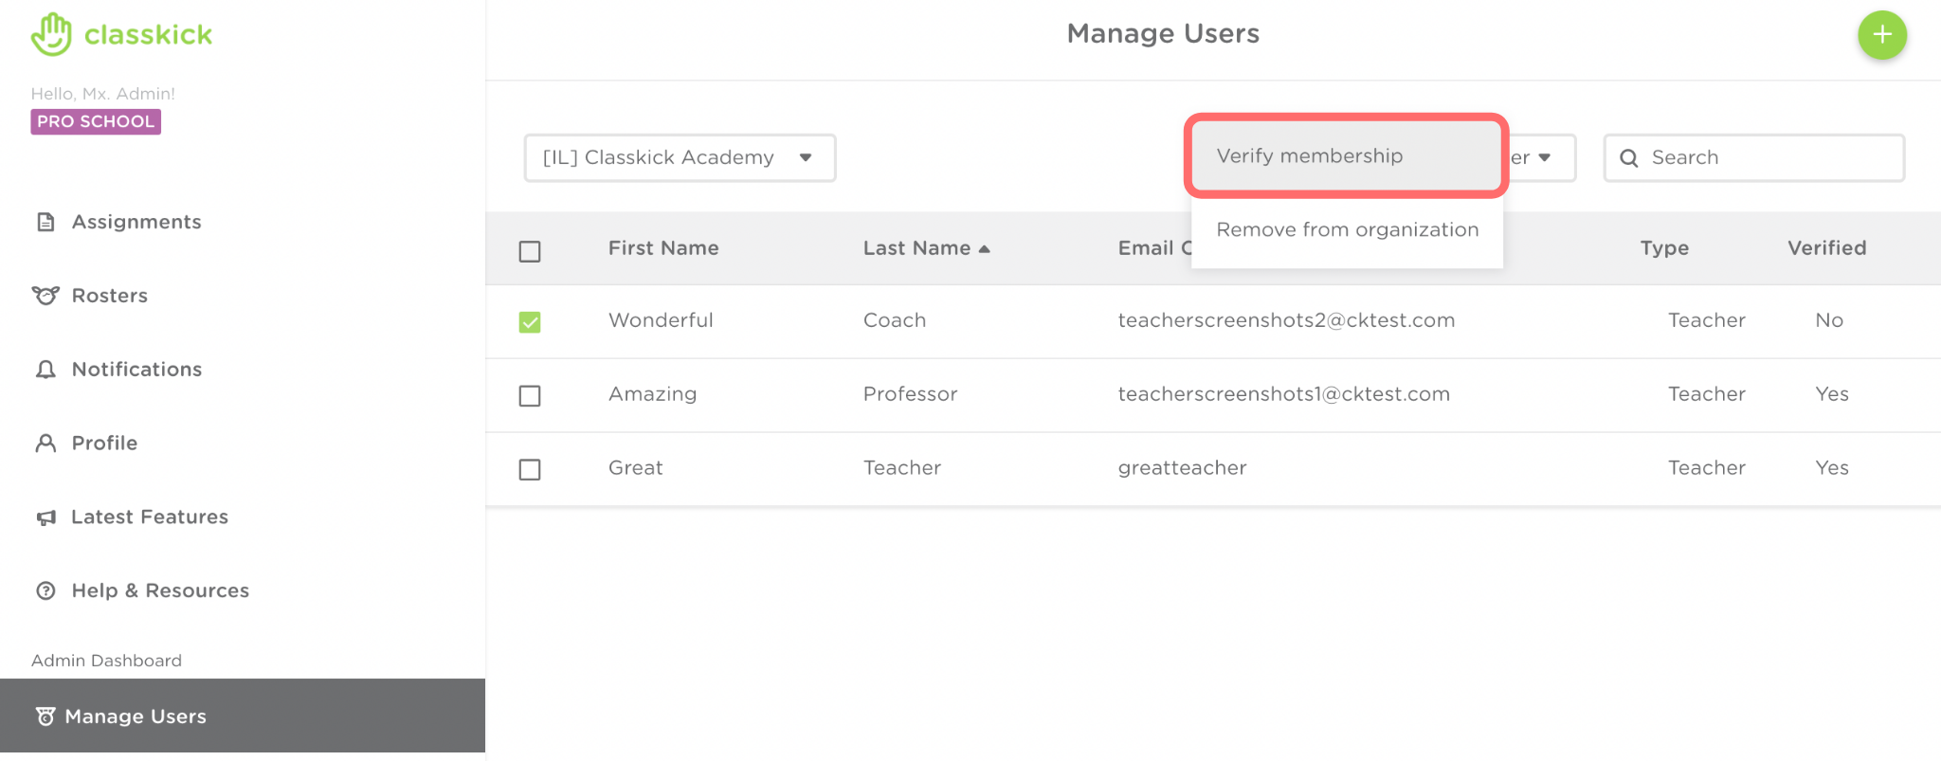
Task: Open Assignments from the sidebar
Action: 136,222
